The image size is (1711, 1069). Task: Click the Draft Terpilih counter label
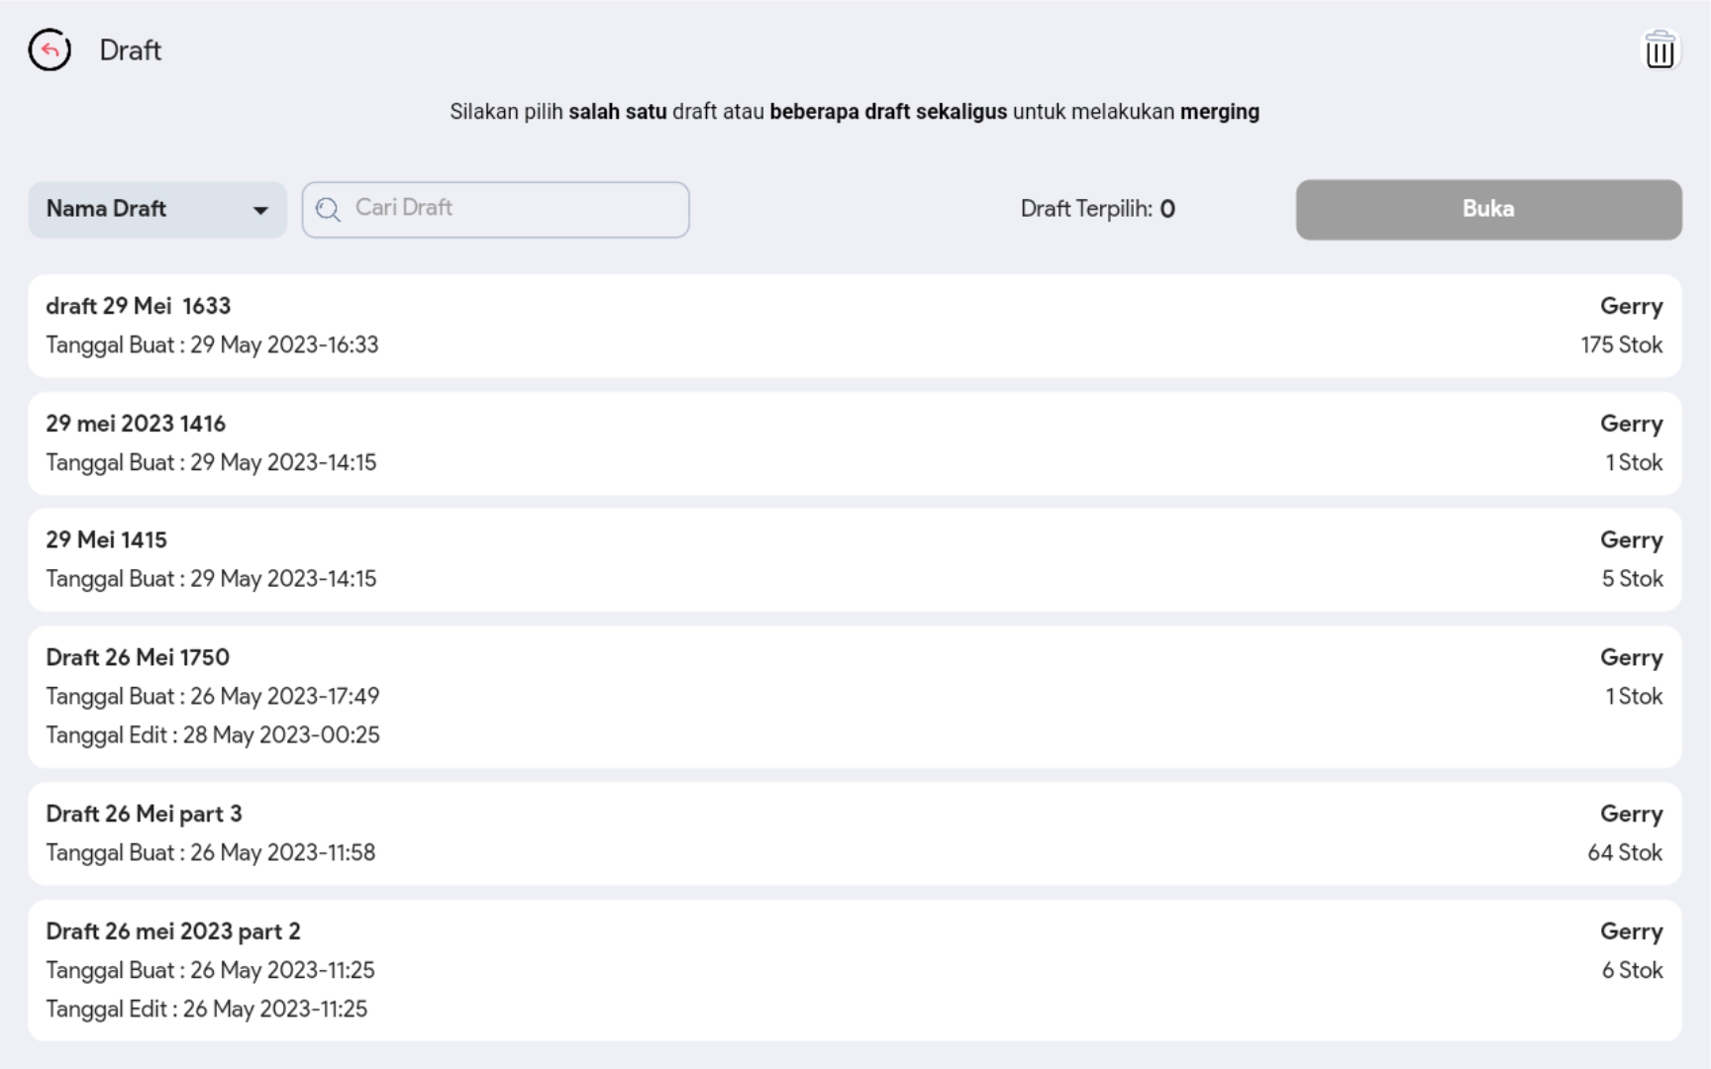tap(1097, 209)
